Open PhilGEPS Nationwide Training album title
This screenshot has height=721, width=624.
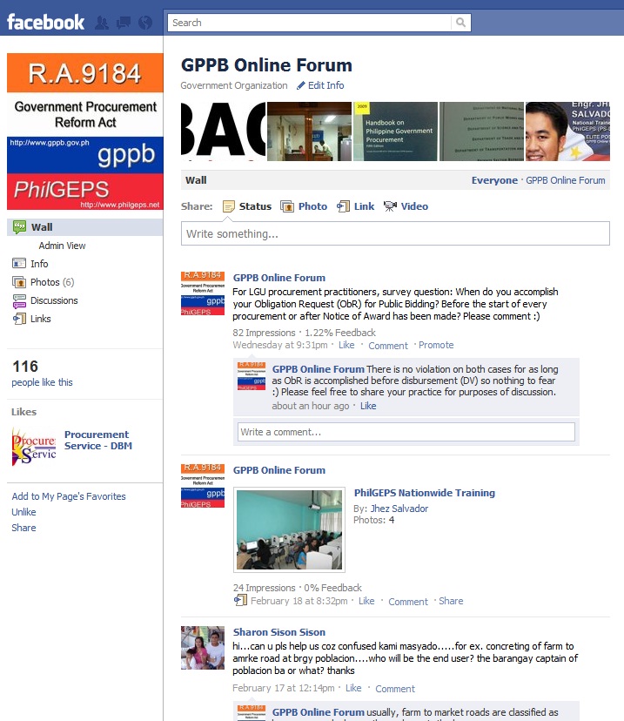pos(424,493)
